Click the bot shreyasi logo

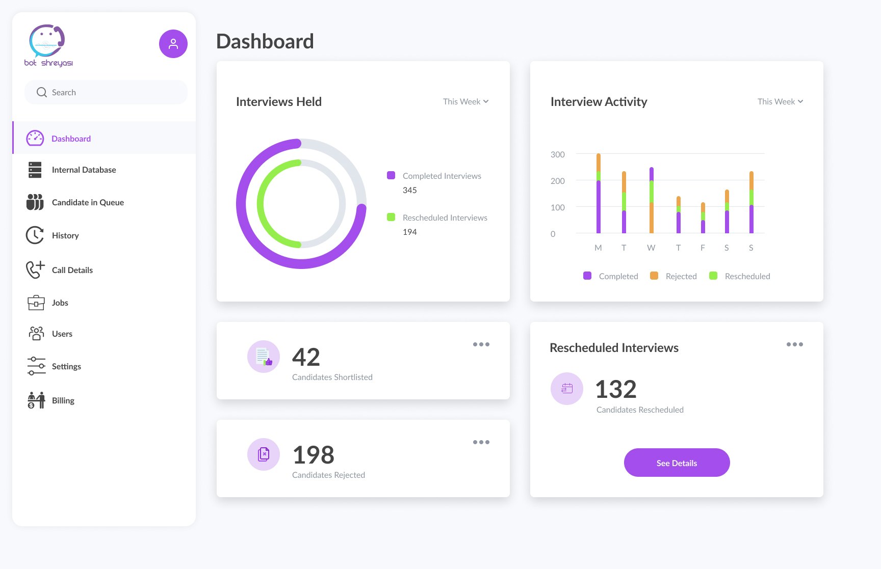coord(48,46)
